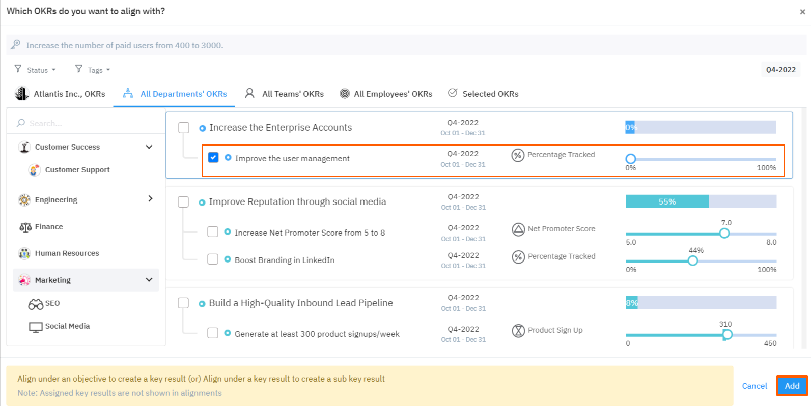This screenshot has width=811, height=406.
Task: Switch to All Teams' OKRs tab
Action: [285, 94]
